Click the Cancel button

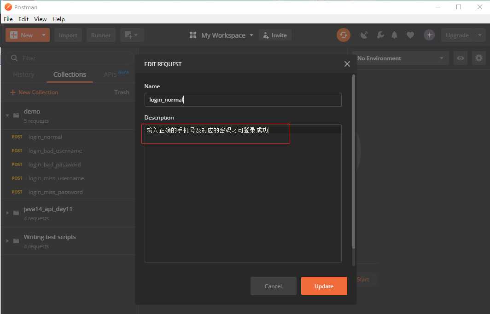click(274, 286)
